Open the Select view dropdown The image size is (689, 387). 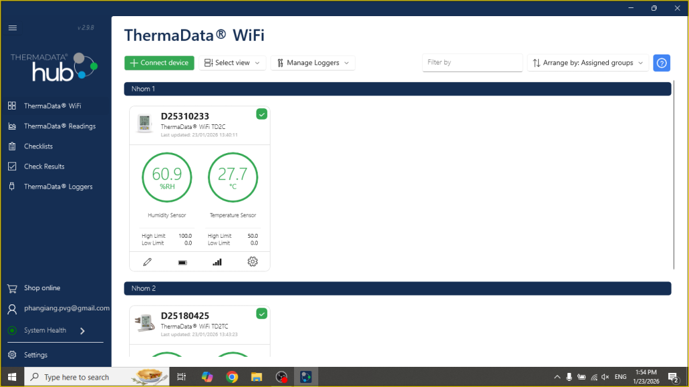point(232,62)
